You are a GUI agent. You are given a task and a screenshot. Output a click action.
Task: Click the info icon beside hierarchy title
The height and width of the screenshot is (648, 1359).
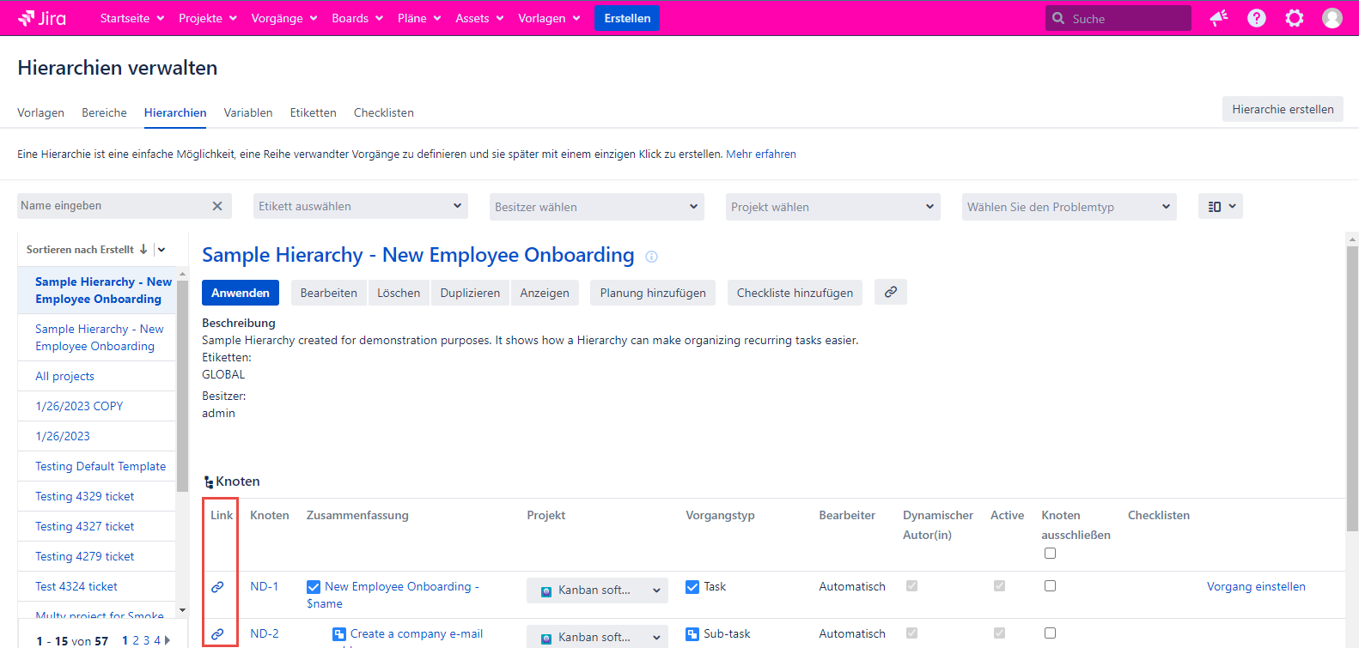(651, 257)
